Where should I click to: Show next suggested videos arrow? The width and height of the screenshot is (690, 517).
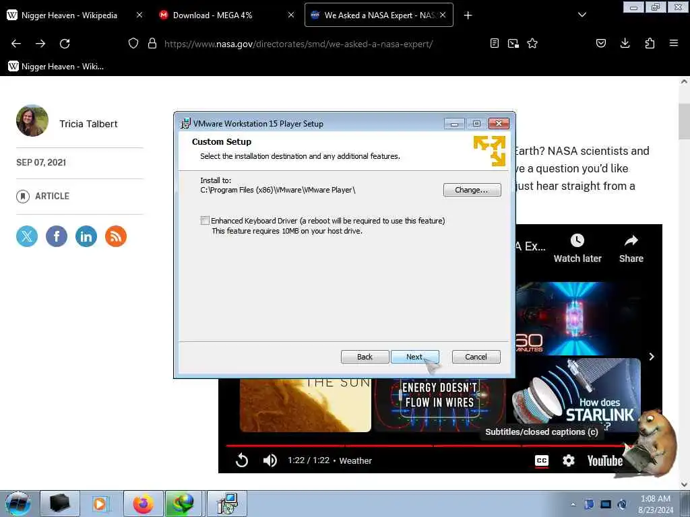coord(652,357)
